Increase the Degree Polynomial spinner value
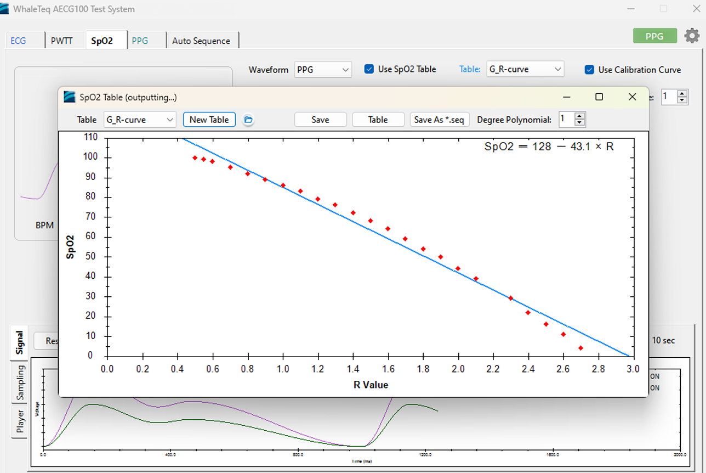706x473 pixels. tap(580, 116)
